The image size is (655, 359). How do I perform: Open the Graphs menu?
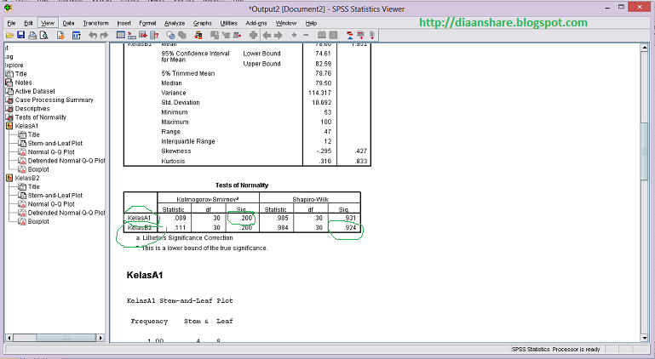coord(203,23)
